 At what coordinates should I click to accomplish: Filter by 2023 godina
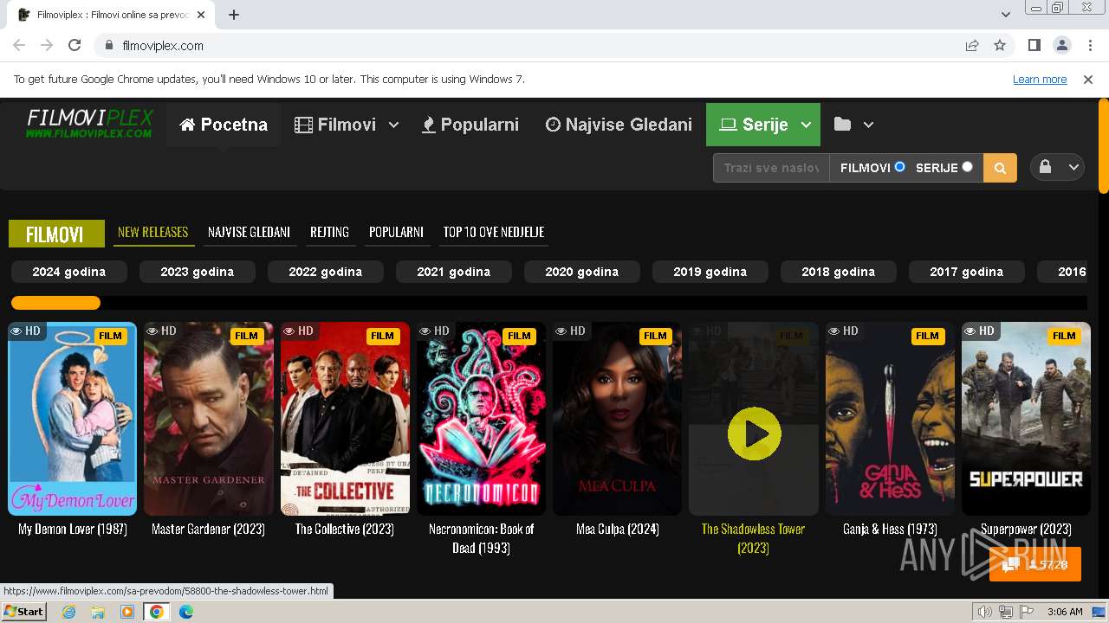tap(198, 272)
